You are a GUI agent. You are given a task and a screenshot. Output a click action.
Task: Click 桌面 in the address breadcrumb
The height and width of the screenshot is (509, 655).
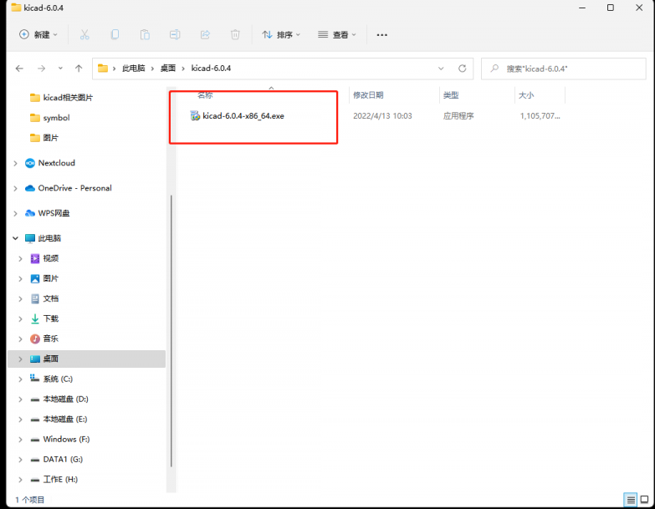click(x=168, y=69)
